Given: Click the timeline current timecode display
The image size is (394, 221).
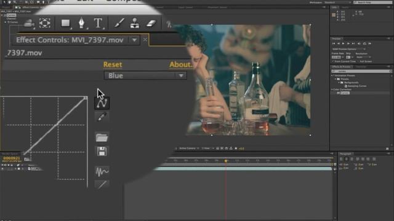Looking at the screenshot, I should [x=12, y=158].
